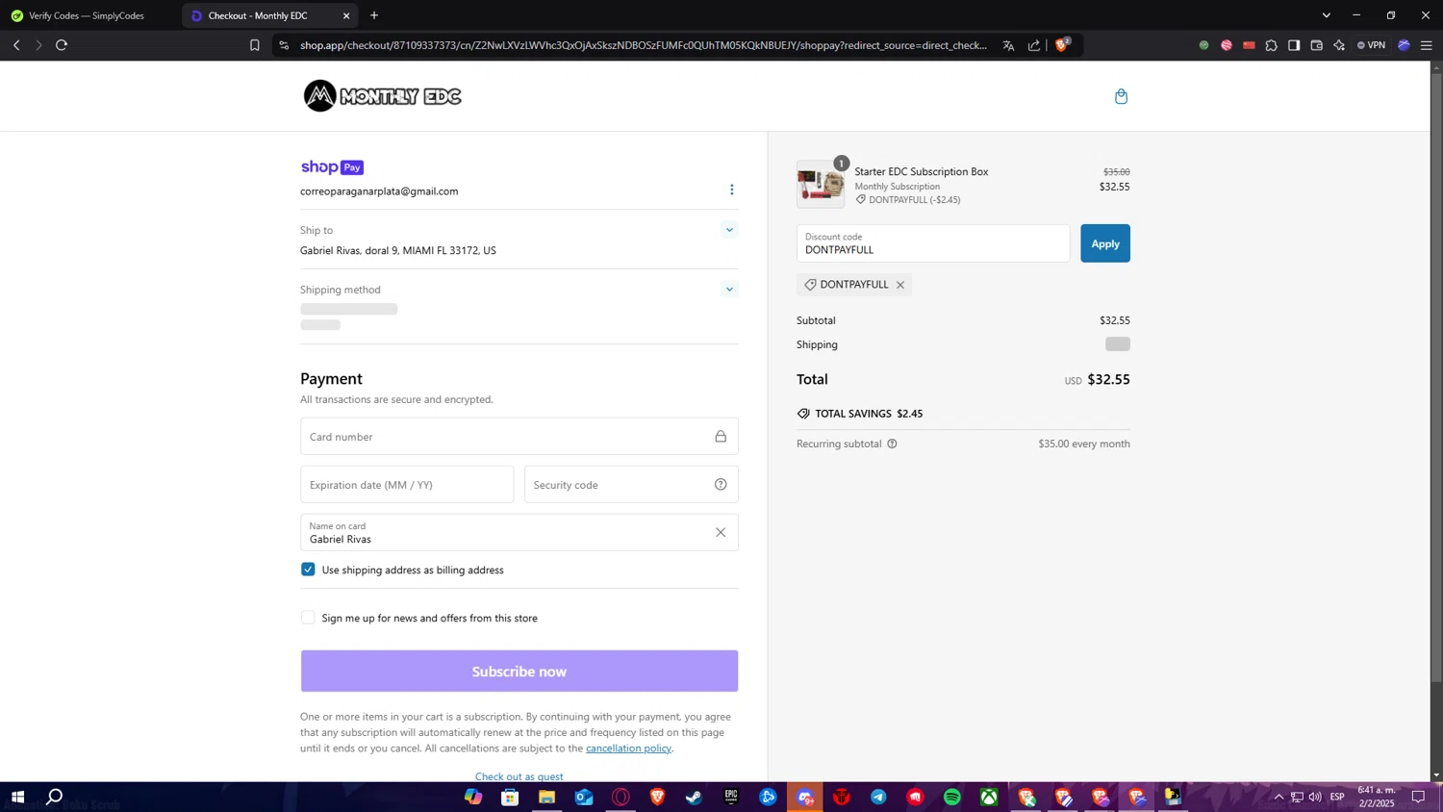Click the browser address bar URL
The height and width of the screenshot is (812, 1443).
click(x=643, y=45)
